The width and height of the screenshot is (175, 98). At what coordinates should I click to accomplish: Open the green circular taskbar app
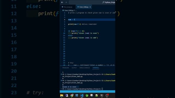point(87,96)
